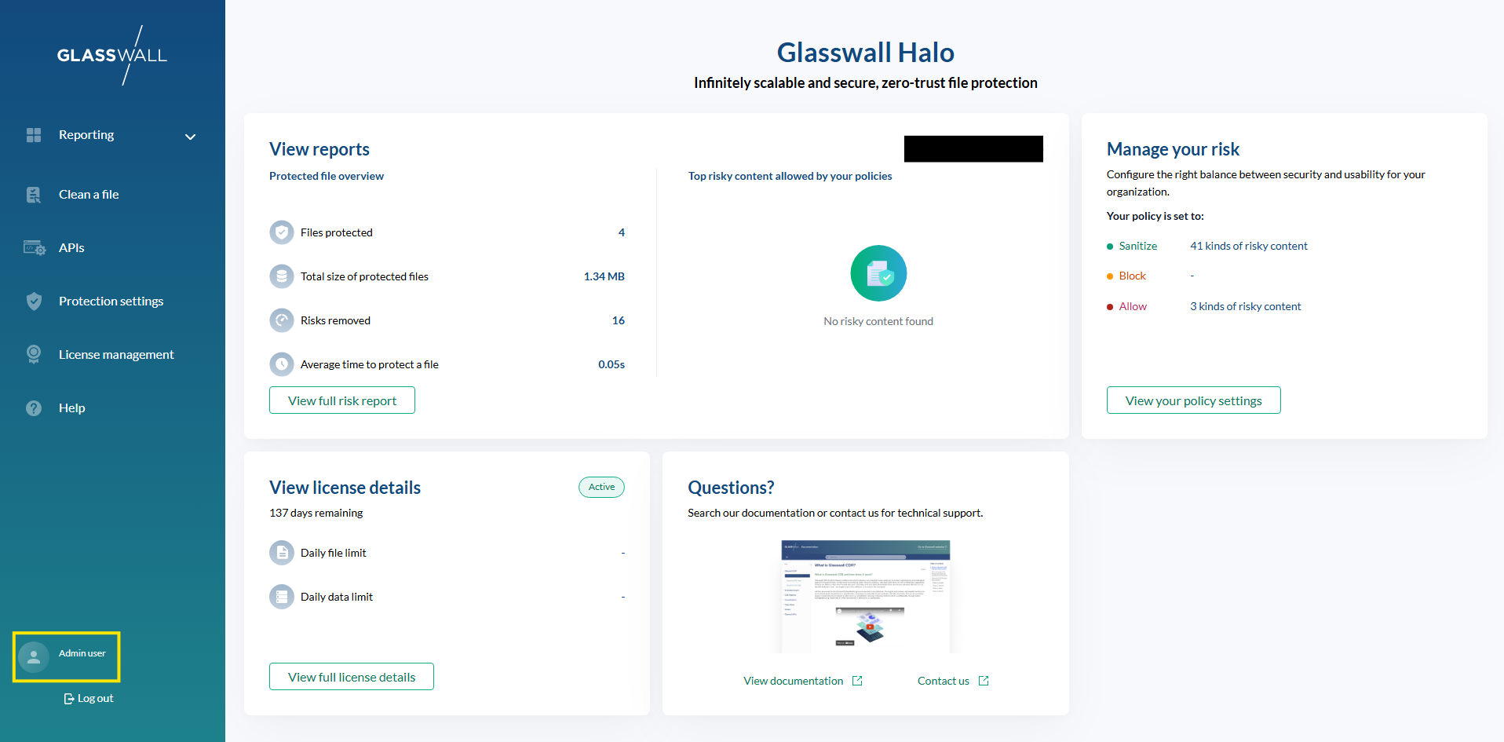Click the License management badge icon
This screenshot has height=742, width=1504.
[x=34, y=355]
